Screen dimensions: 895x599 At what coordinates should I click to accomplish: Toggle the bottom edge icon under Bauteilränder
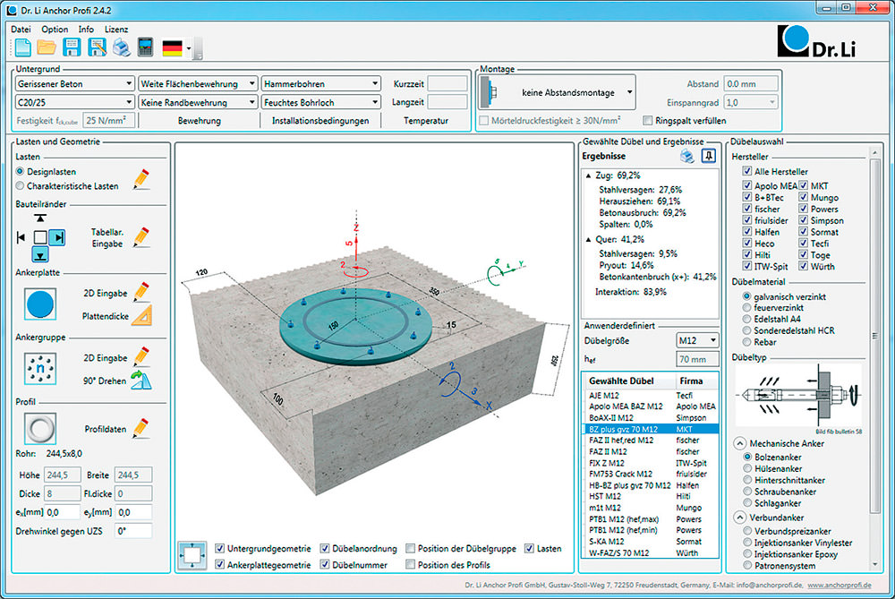(x=40, y=254)
